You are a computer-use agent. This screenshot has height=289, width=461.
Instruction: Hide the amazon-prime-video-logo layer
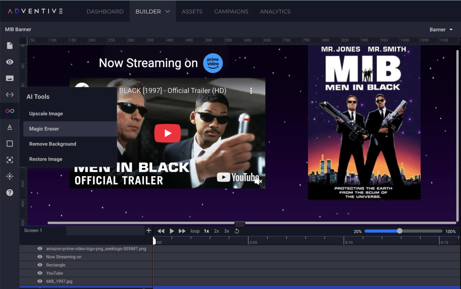click(40, 249)
